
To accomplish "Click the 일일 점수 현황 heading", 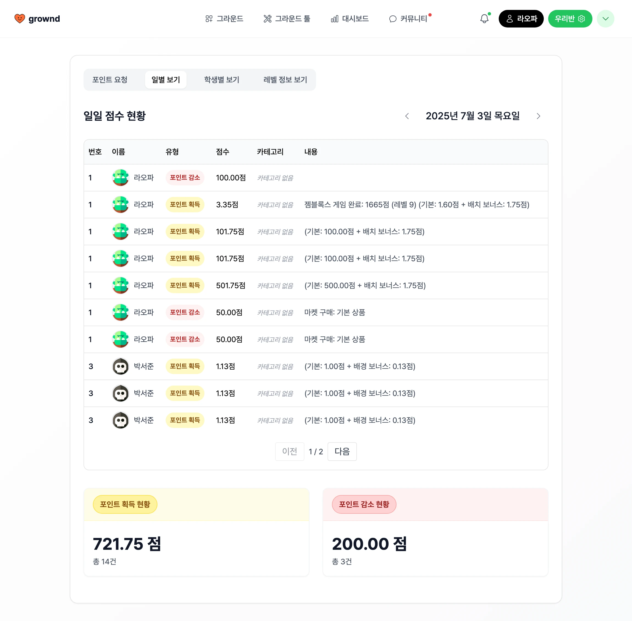I will [114, 116].
